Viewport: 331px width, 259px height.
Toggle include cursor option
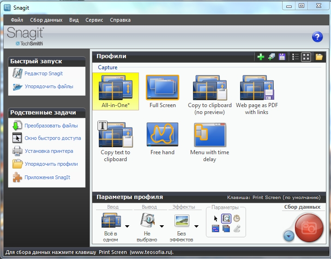[216, 218]
